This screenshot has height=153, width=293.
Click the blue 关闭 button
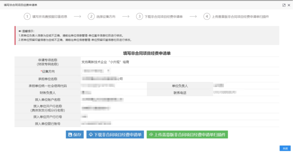(285, 148)
